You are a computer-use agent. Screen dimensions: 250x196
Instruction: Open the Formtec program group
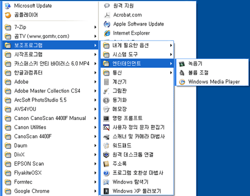(x=50, y=182)
